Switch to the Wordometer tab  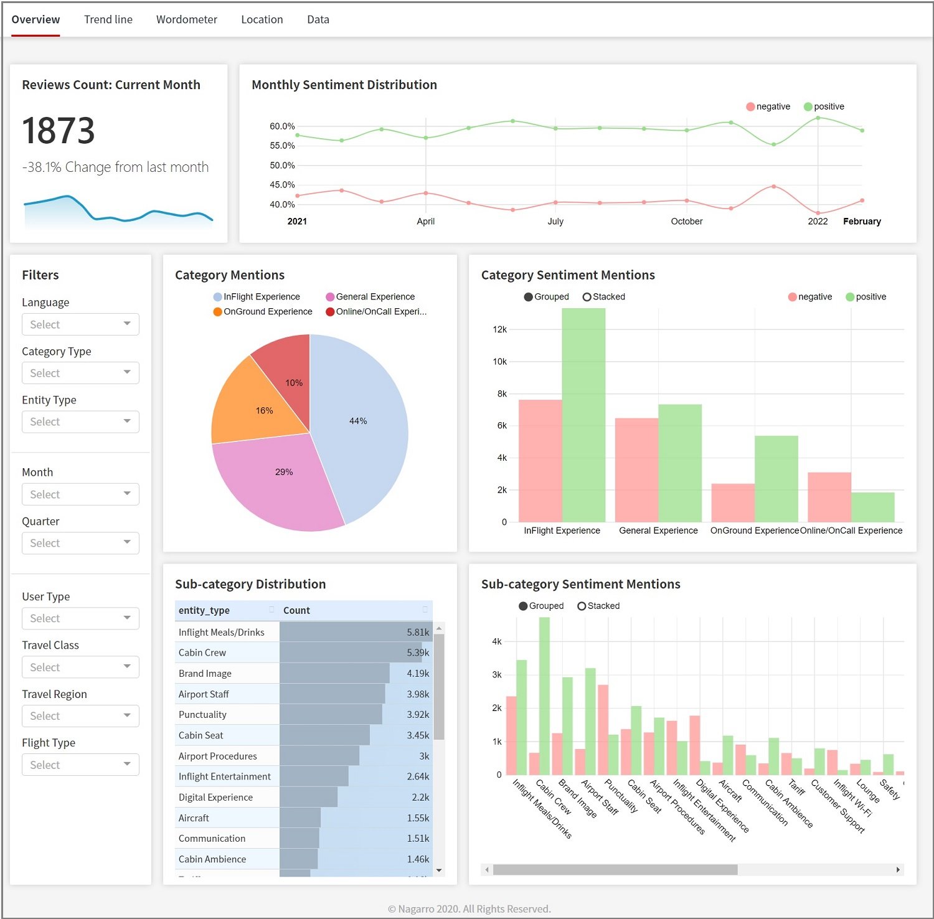click(187, 19)
